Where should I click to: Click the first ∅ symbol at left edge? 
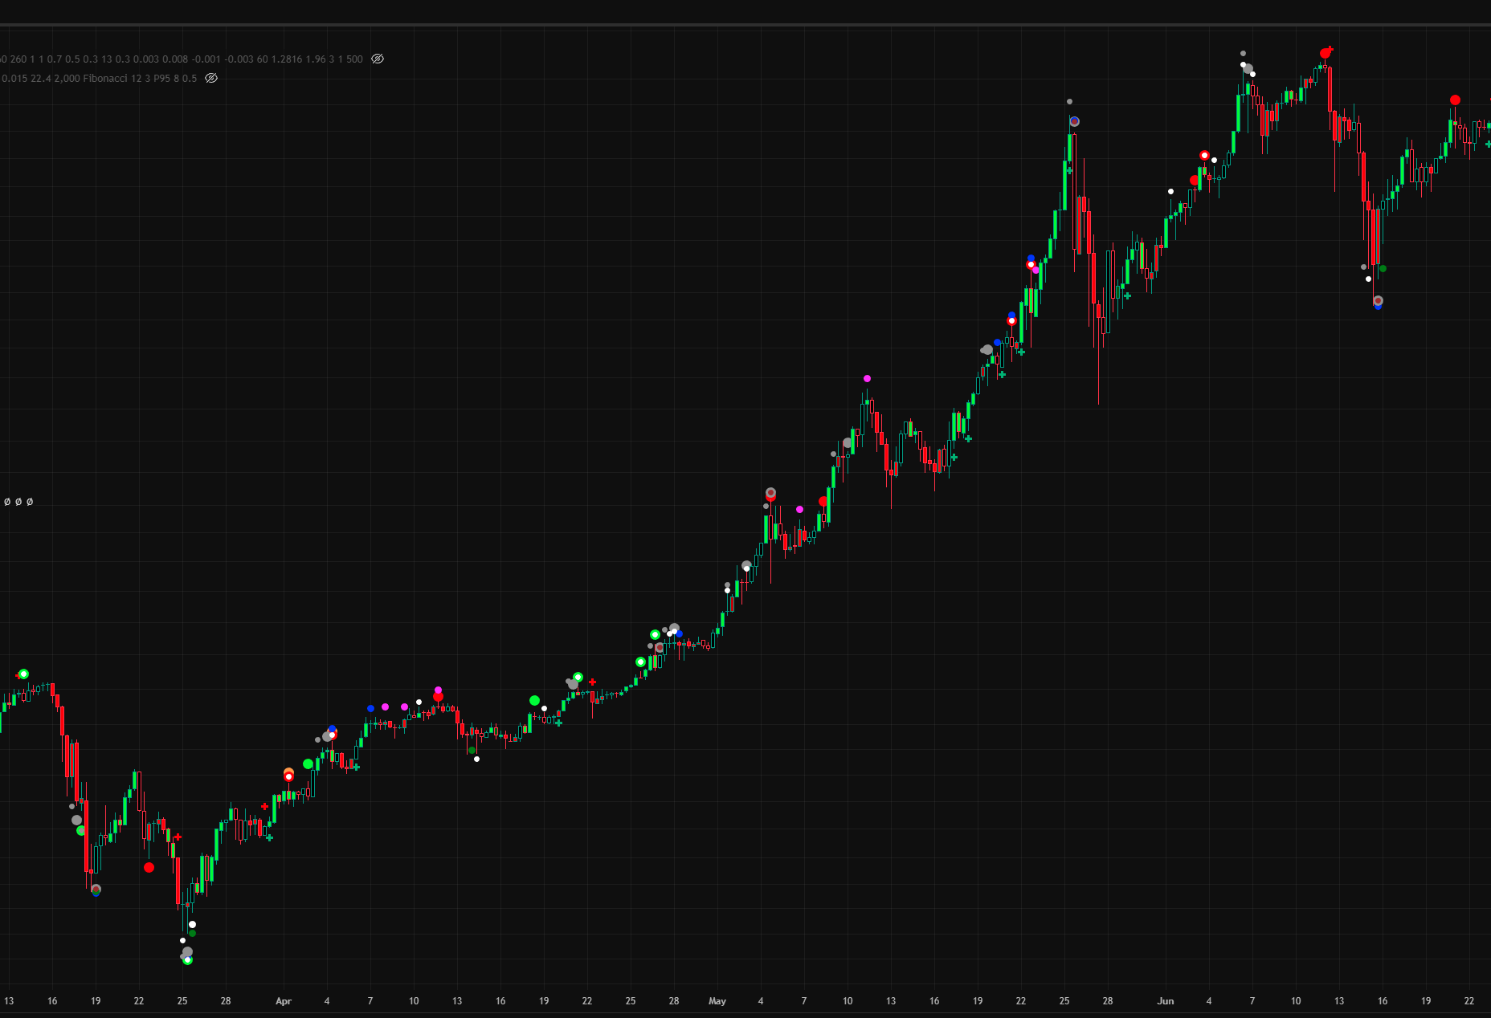(7, 502)
